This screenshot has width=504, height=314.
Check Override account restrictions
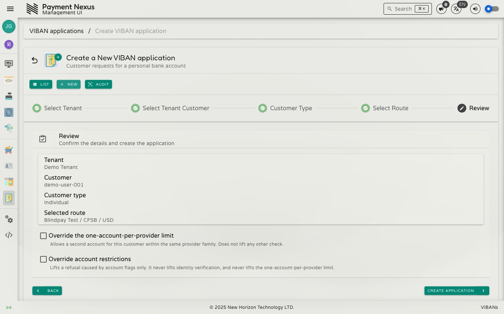[x=43, y=259]
